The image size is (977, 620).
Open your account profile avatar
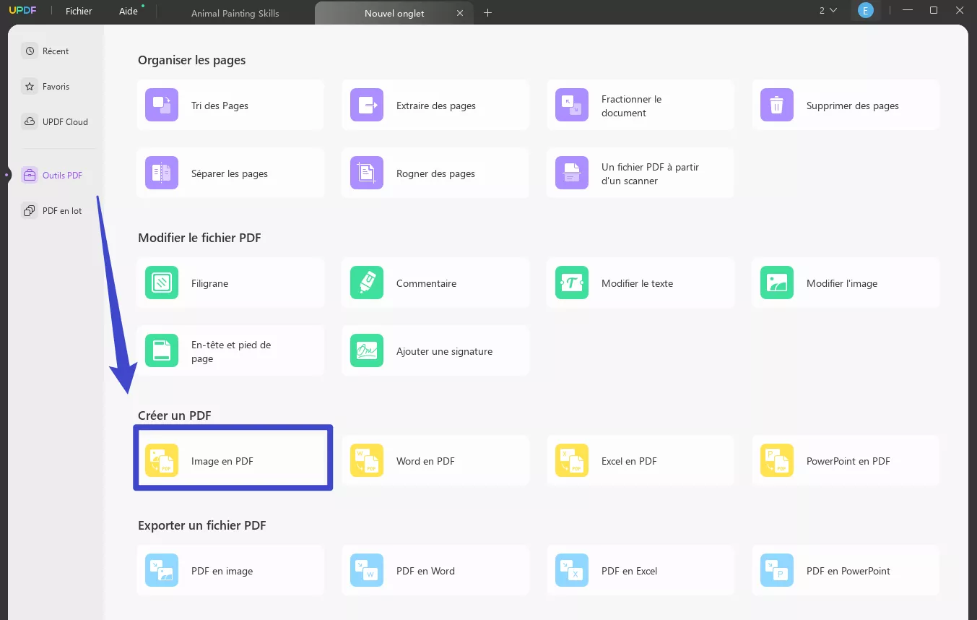(x=865, y=10)
